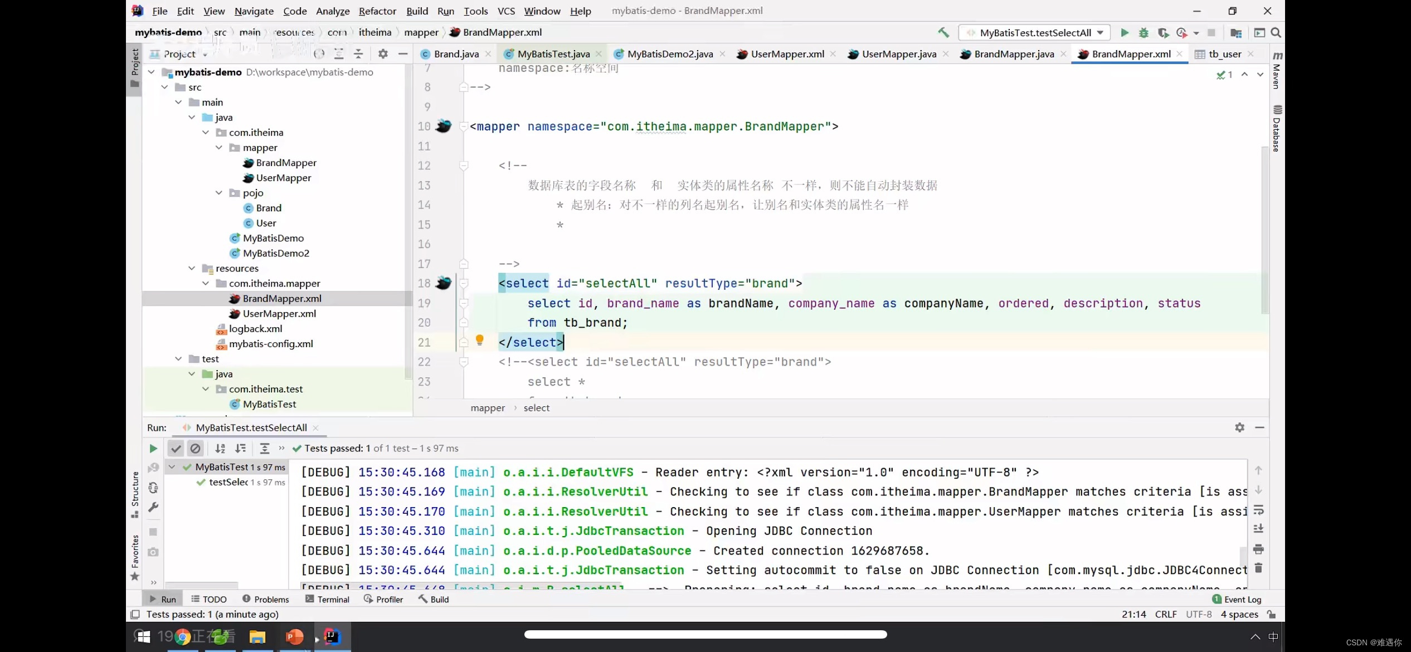Toggle soft-wrap icon beside console
Image resolution: width=1411 pixels, height=652 pixels.
(x=1258, y=509)
